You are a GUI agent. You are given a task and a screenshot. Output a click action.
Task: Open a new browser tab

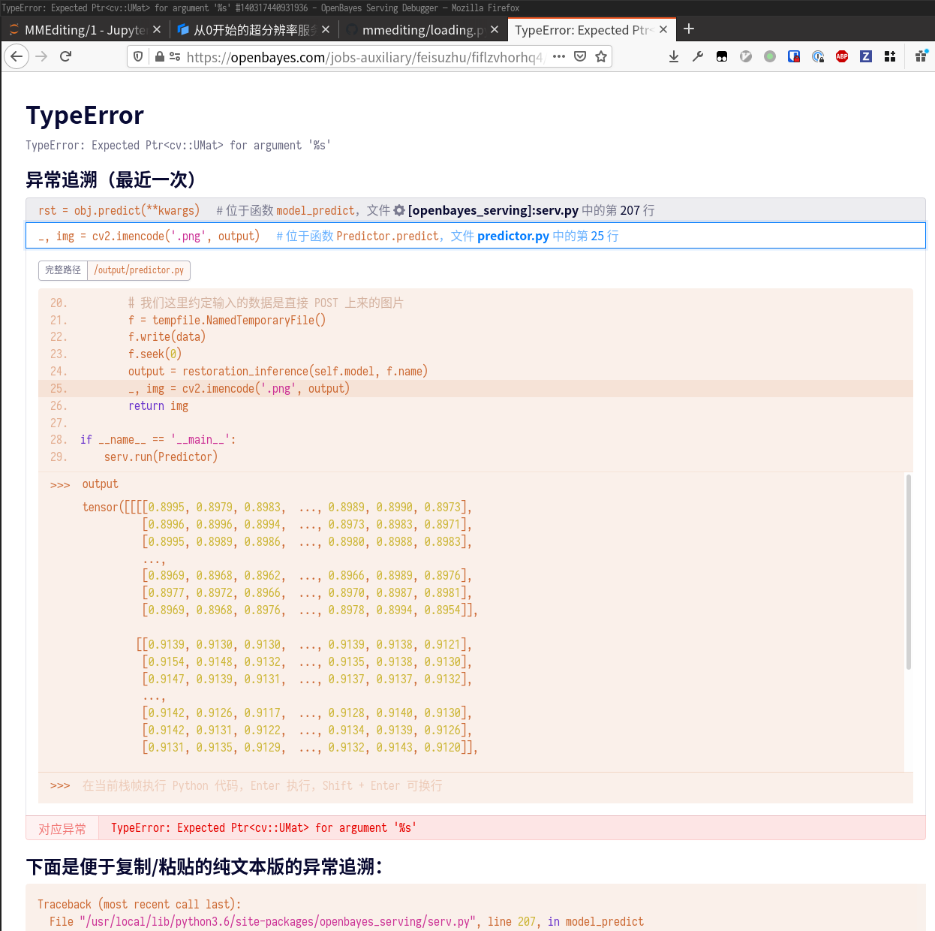tap(689, 29)
